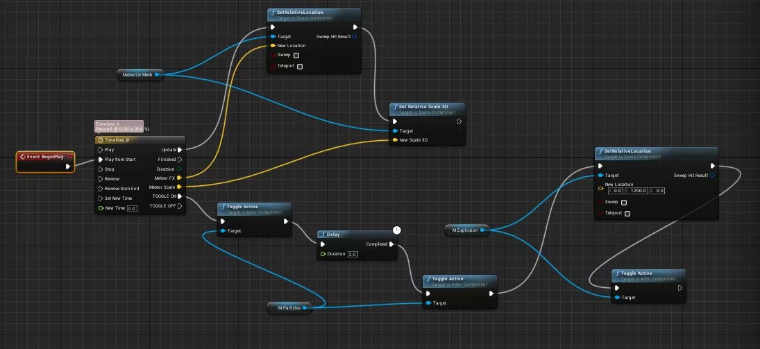Select the Timeline 0 paused status label

119,126
